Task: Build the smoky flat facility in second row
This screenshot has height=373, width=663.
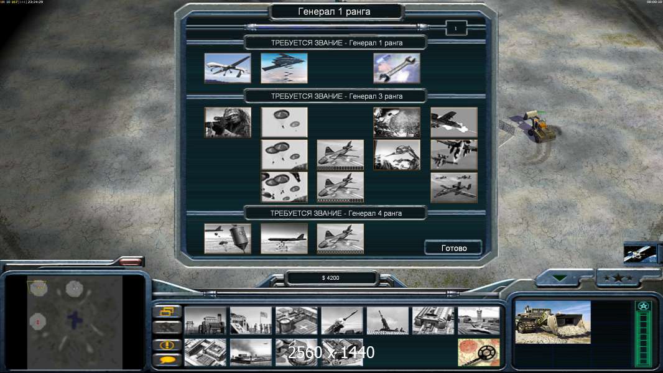Action: pos(251,352)
